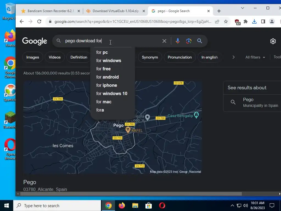Show hidden system tray icons

point(232,206)
